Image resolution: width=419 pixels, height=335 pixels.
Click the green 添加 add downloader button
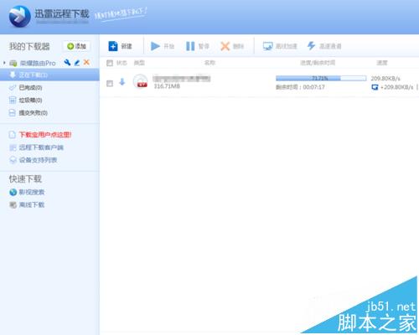[76, 46]
